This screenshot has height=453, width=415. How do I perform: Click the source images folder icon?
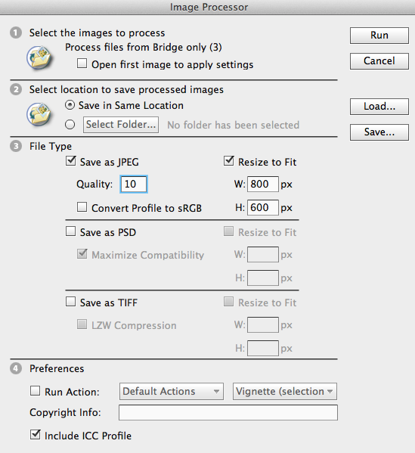[x=39, y=57]
